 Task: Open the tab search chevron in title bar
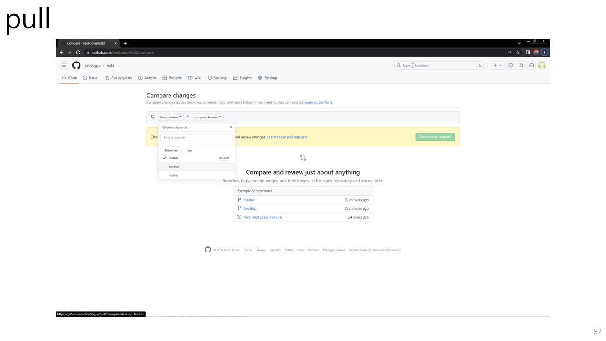(519, 43)
